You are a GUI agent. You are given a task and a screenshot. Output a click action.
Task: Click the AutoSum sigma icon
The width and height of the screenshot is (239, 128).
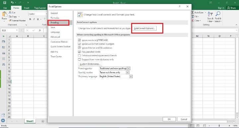[x=193, y=12]
